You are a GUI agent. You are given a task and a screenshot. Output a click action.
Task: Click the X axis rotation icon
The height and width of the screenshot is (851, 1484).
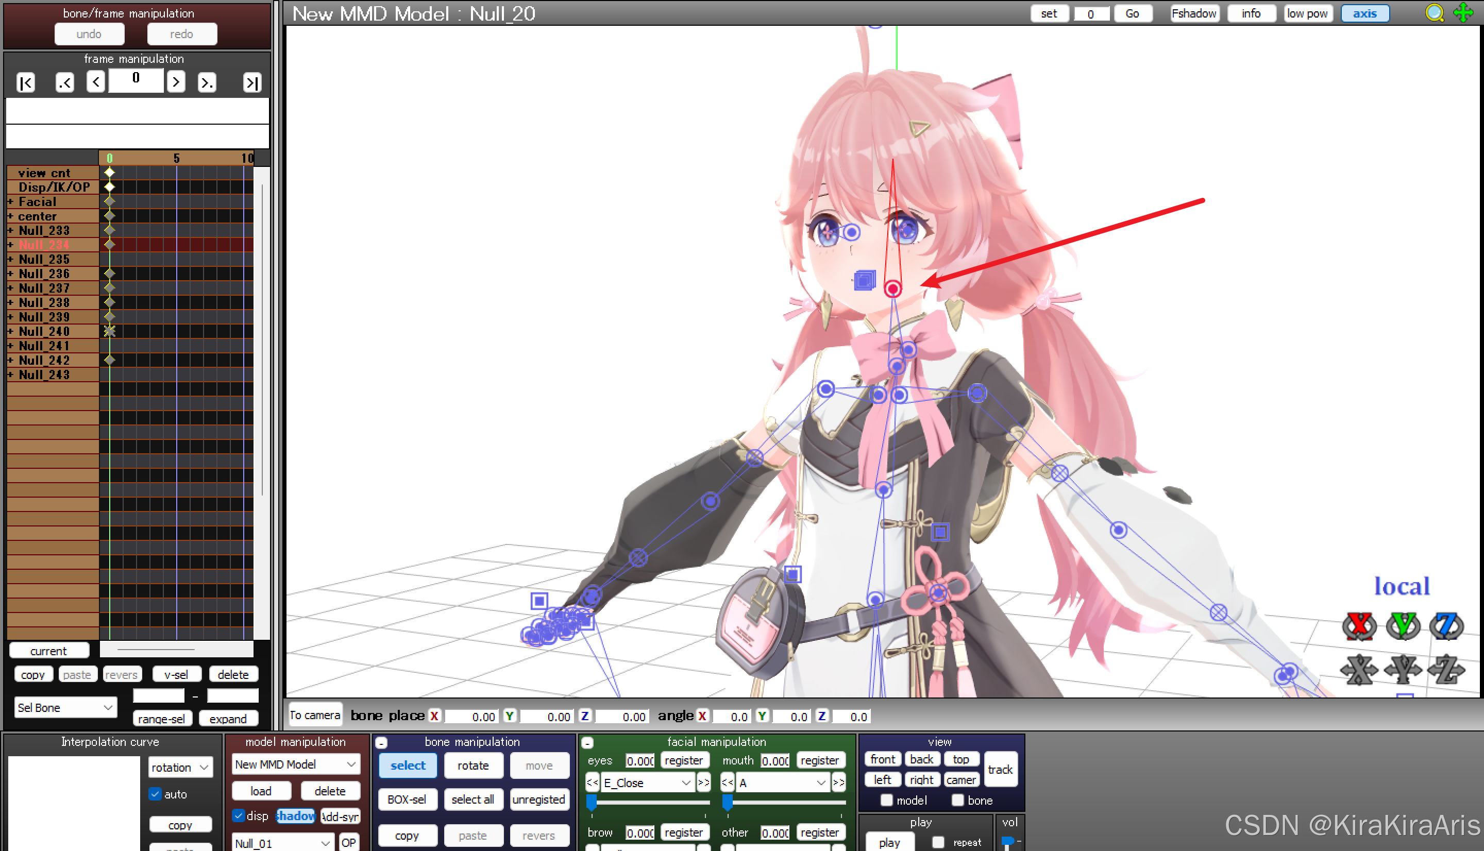tap(1359, 626)
